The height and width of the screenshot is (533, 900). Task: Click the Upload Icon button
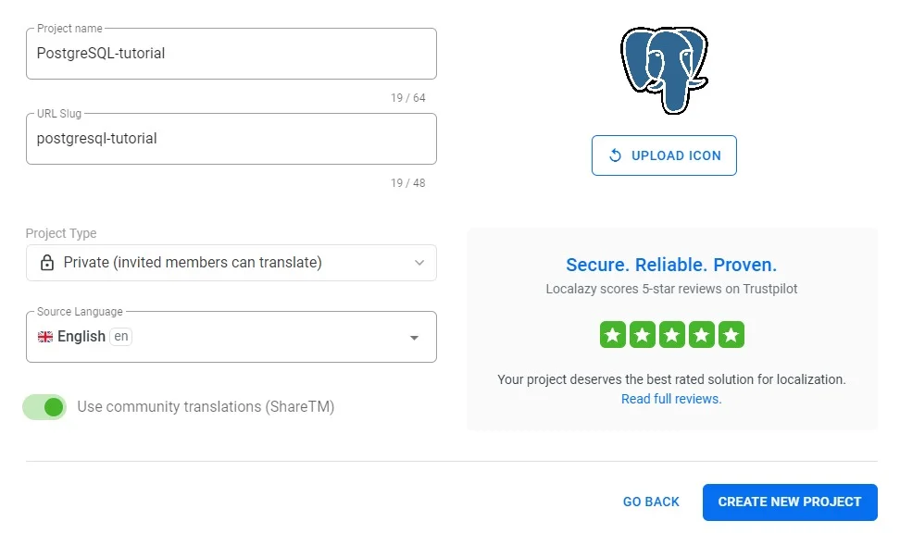pos(664,155)
